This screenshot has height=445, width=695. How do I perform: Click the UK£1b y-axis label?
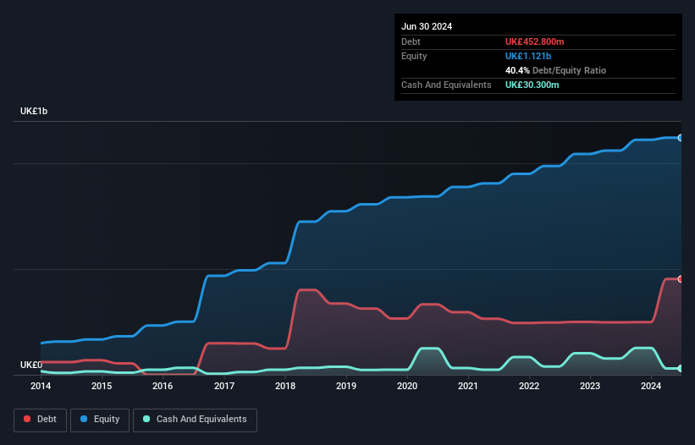[34, 111]
